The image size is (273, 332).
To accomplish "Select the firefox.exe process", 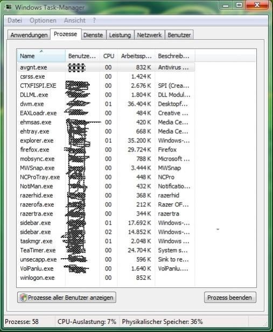I will [x=106, y=149].
